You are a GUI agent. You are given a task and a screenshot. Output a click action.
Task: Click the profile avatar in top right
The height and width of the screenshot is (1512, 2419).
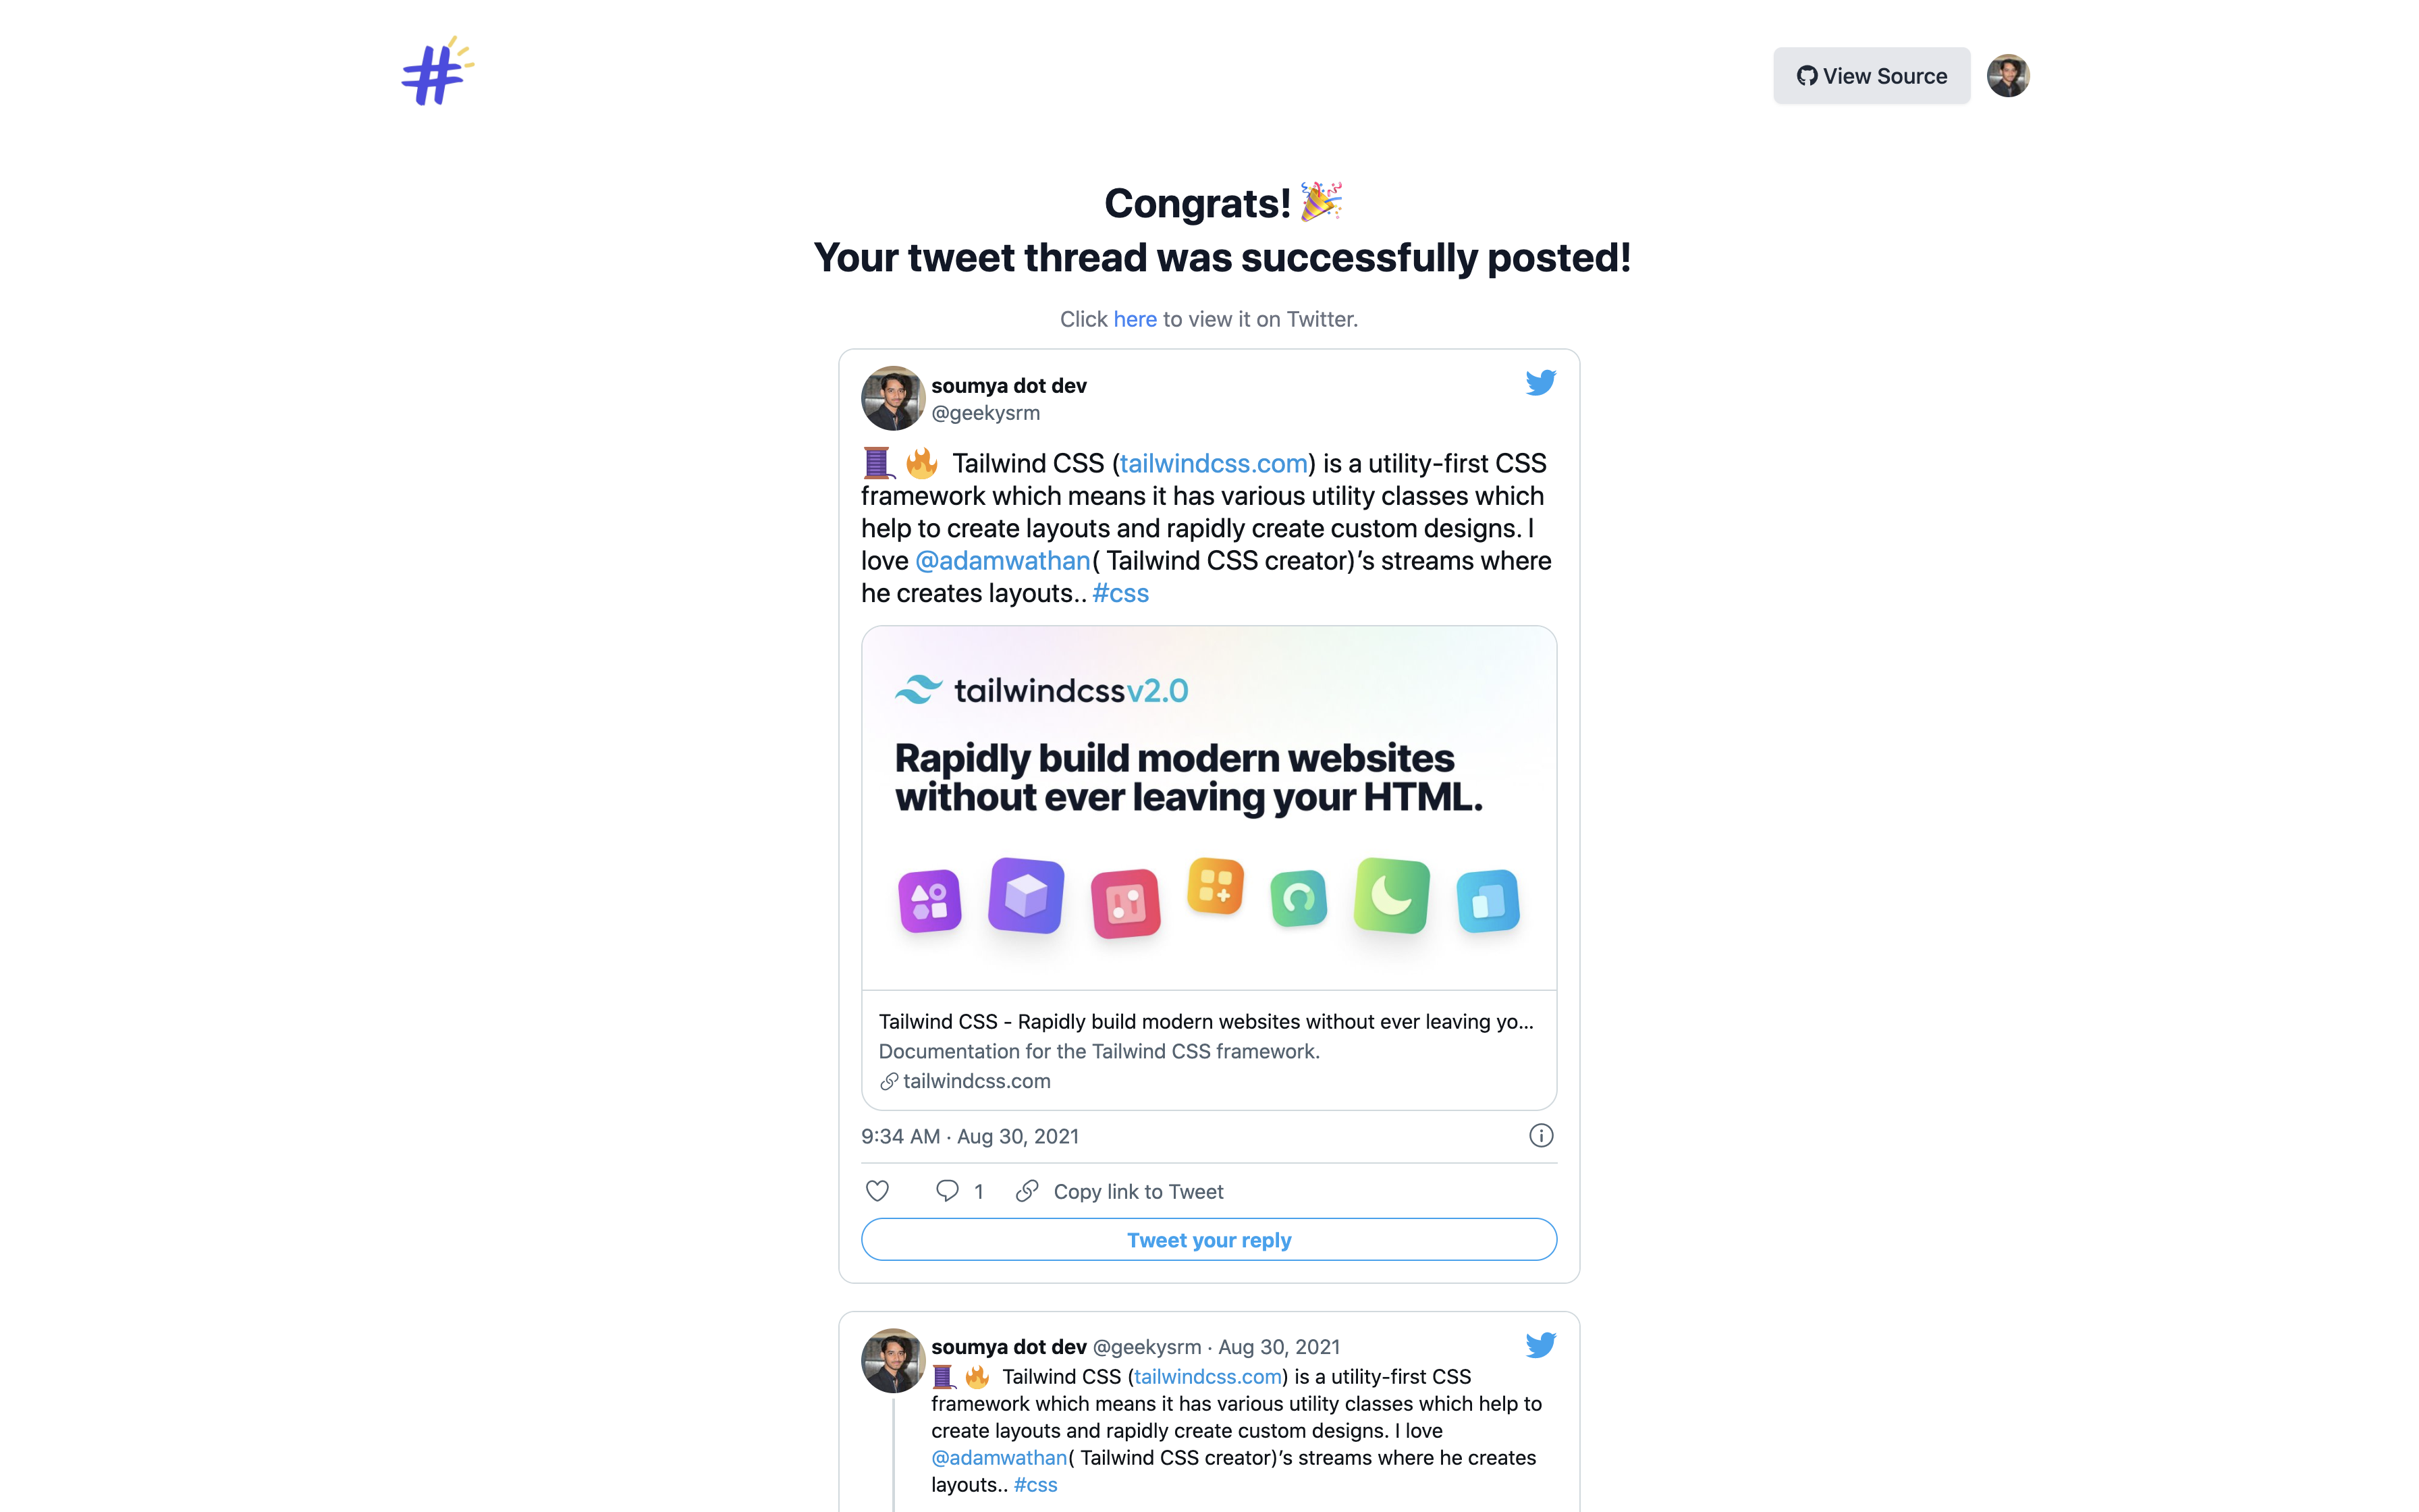click(x=2005, y=75)
